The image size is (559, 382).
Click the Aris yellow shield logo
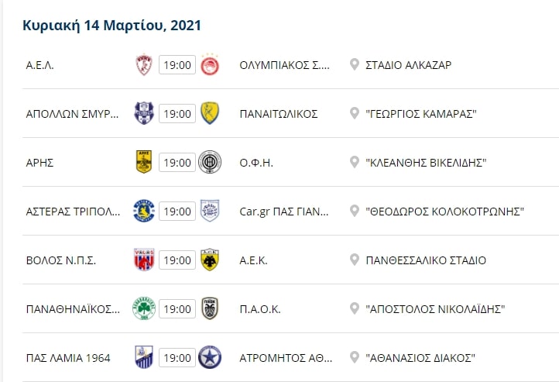click(144, 162)
